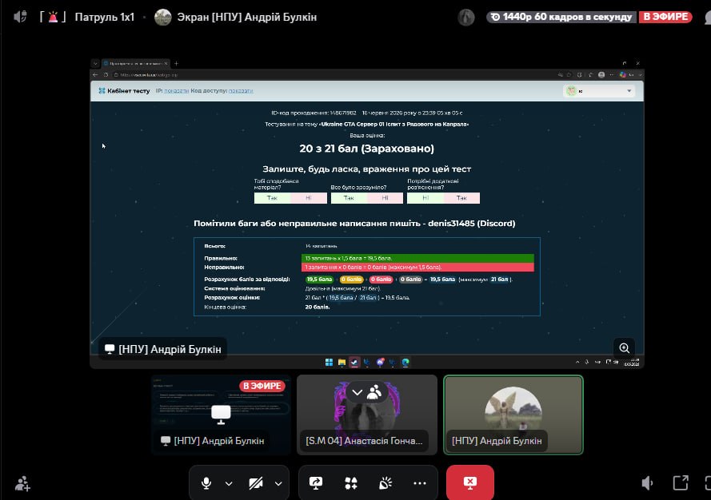Click the показати link next to IP
Image resolution: width=711 pixels, height=500 pixels.
(177, 90)
